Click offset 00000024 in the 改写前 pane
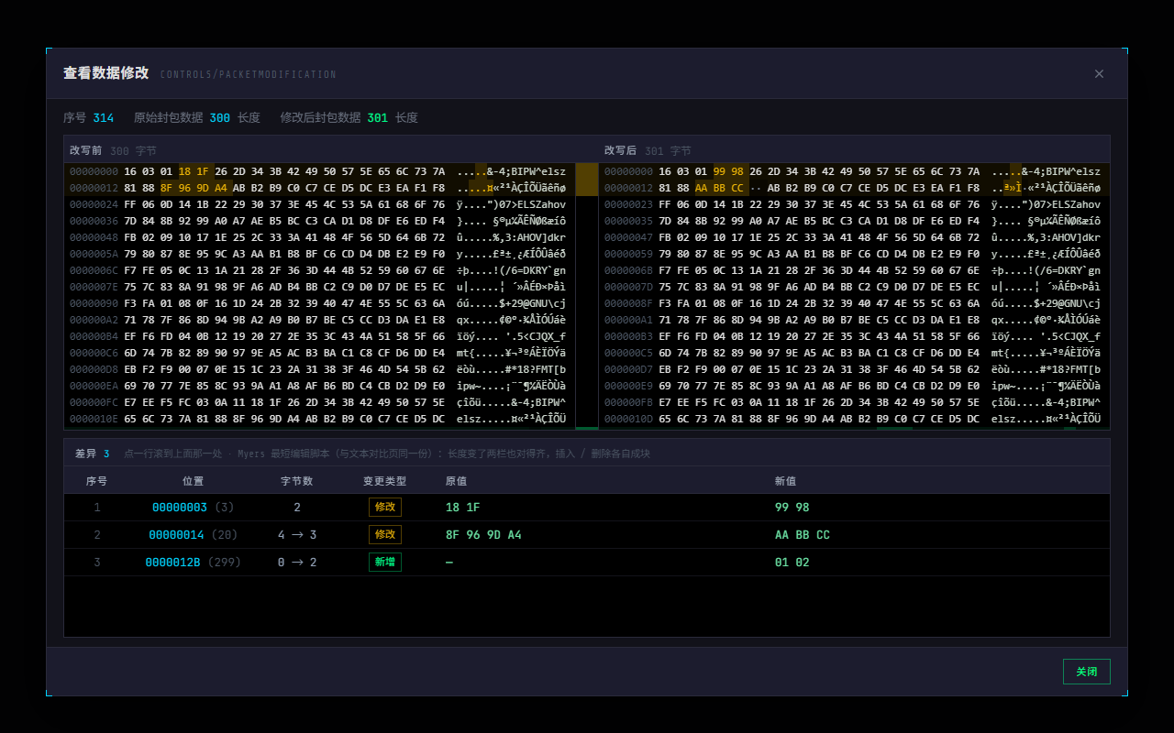1174x733 pixels. 94,204
